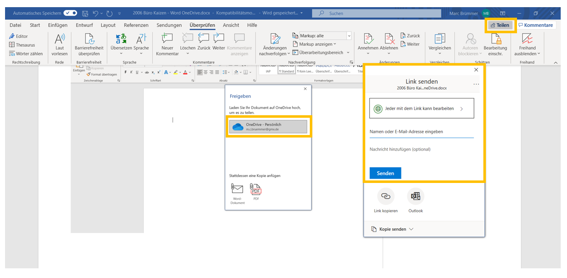Expand Überarbeitungsbereich dropdown arrow

pos(348,53)
